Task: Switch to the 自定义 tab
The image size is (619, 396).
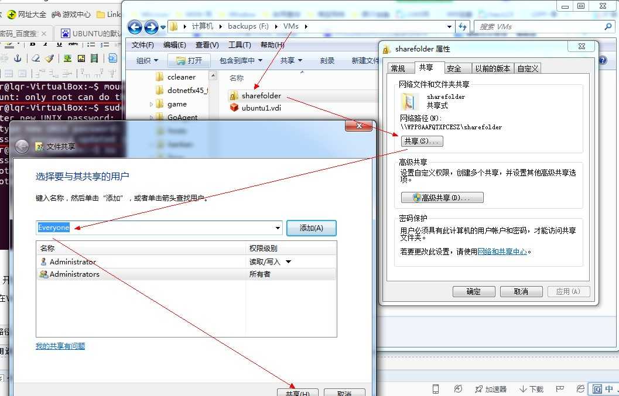Action: coord(528,68)
